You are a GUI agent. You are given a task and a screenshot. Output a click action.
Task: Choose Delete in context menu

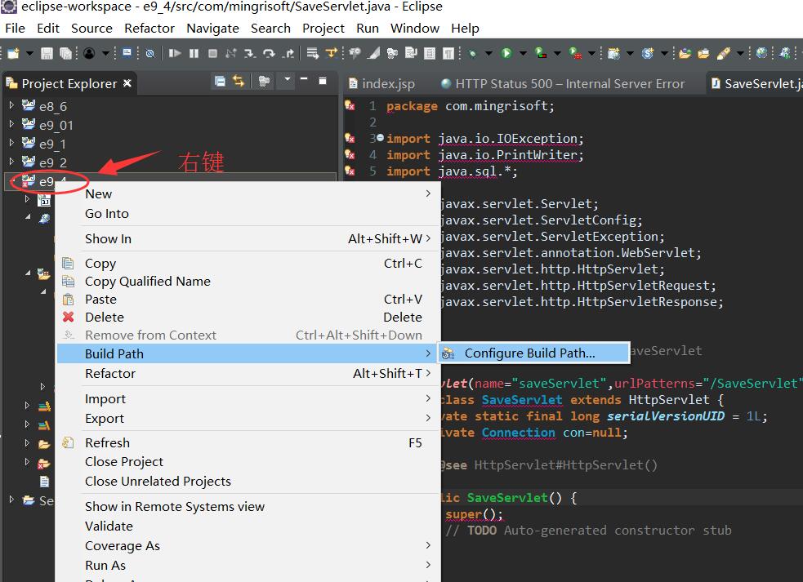click(x=247, y=317)
